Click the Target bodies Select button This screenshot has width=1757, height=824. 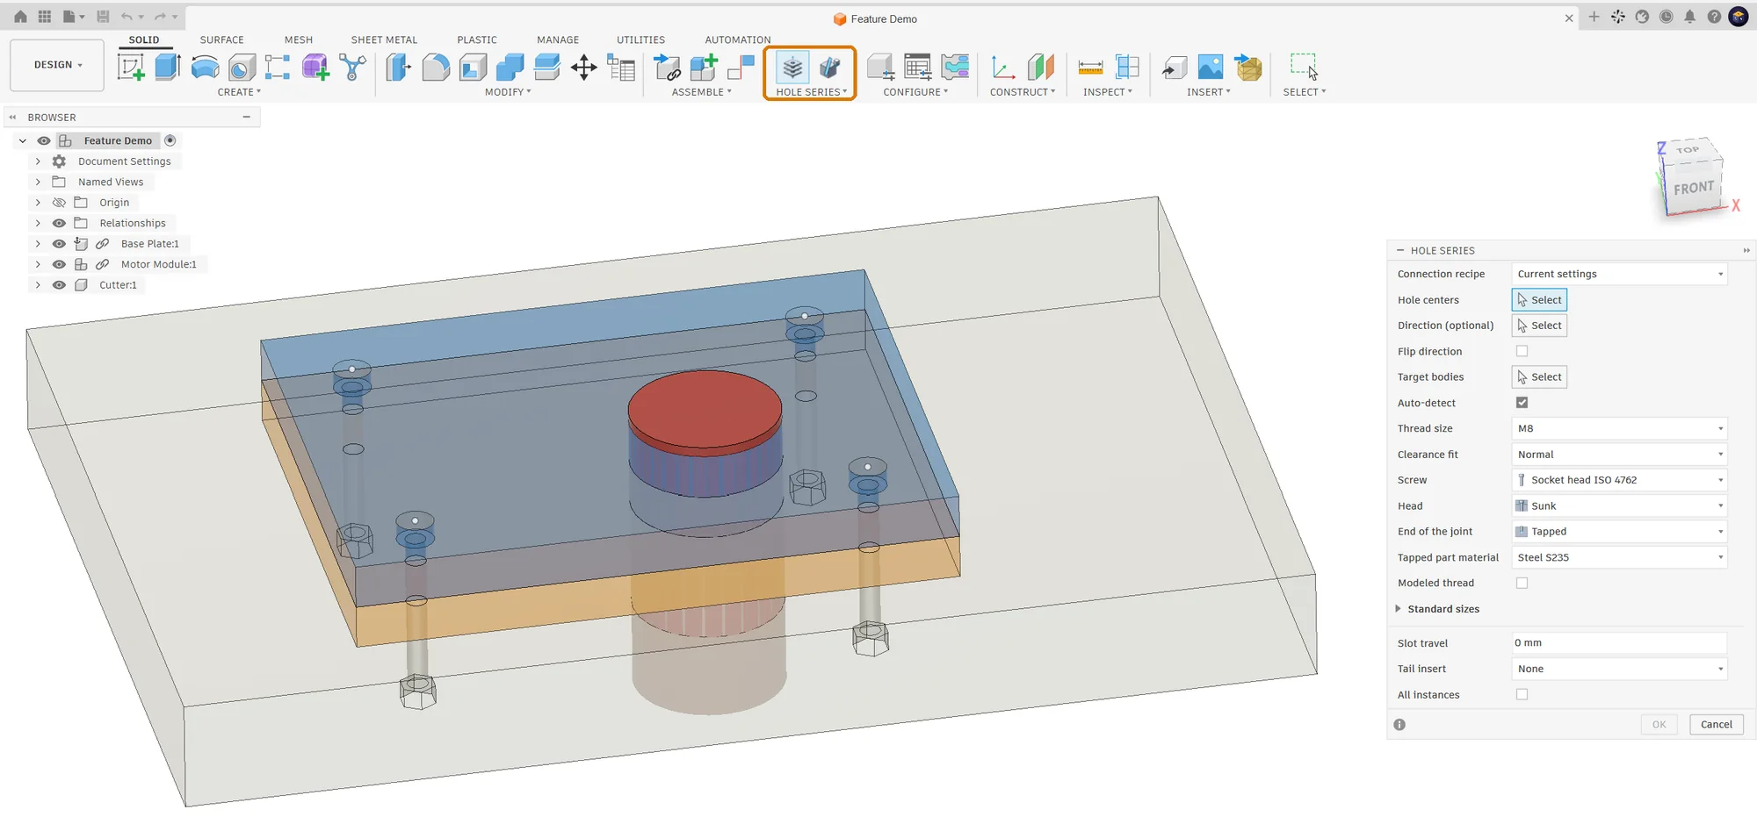tap(1539, 377)
